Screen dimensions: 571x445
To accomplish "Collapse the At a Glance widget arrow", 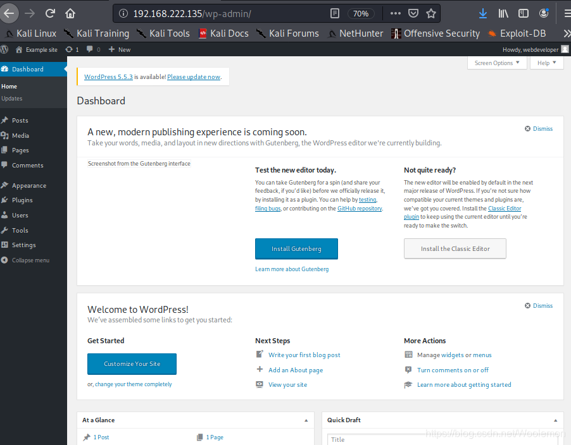I will [306, 420].
